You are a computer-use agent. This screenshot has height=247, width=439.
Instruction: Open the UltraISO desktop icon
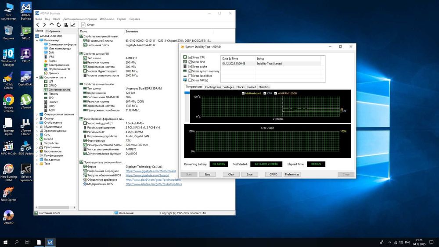click(x=8, y=217)
